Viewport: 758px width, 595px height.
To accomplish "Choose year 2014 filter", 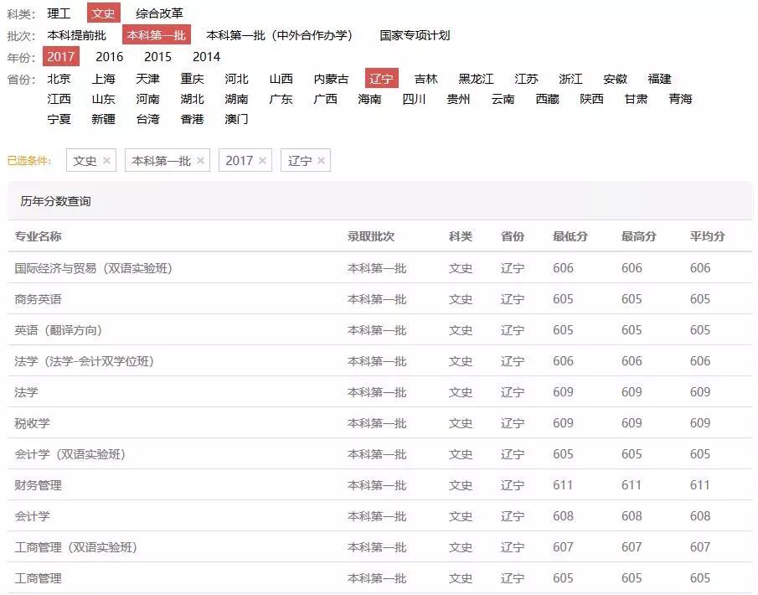I will point(206,57).
